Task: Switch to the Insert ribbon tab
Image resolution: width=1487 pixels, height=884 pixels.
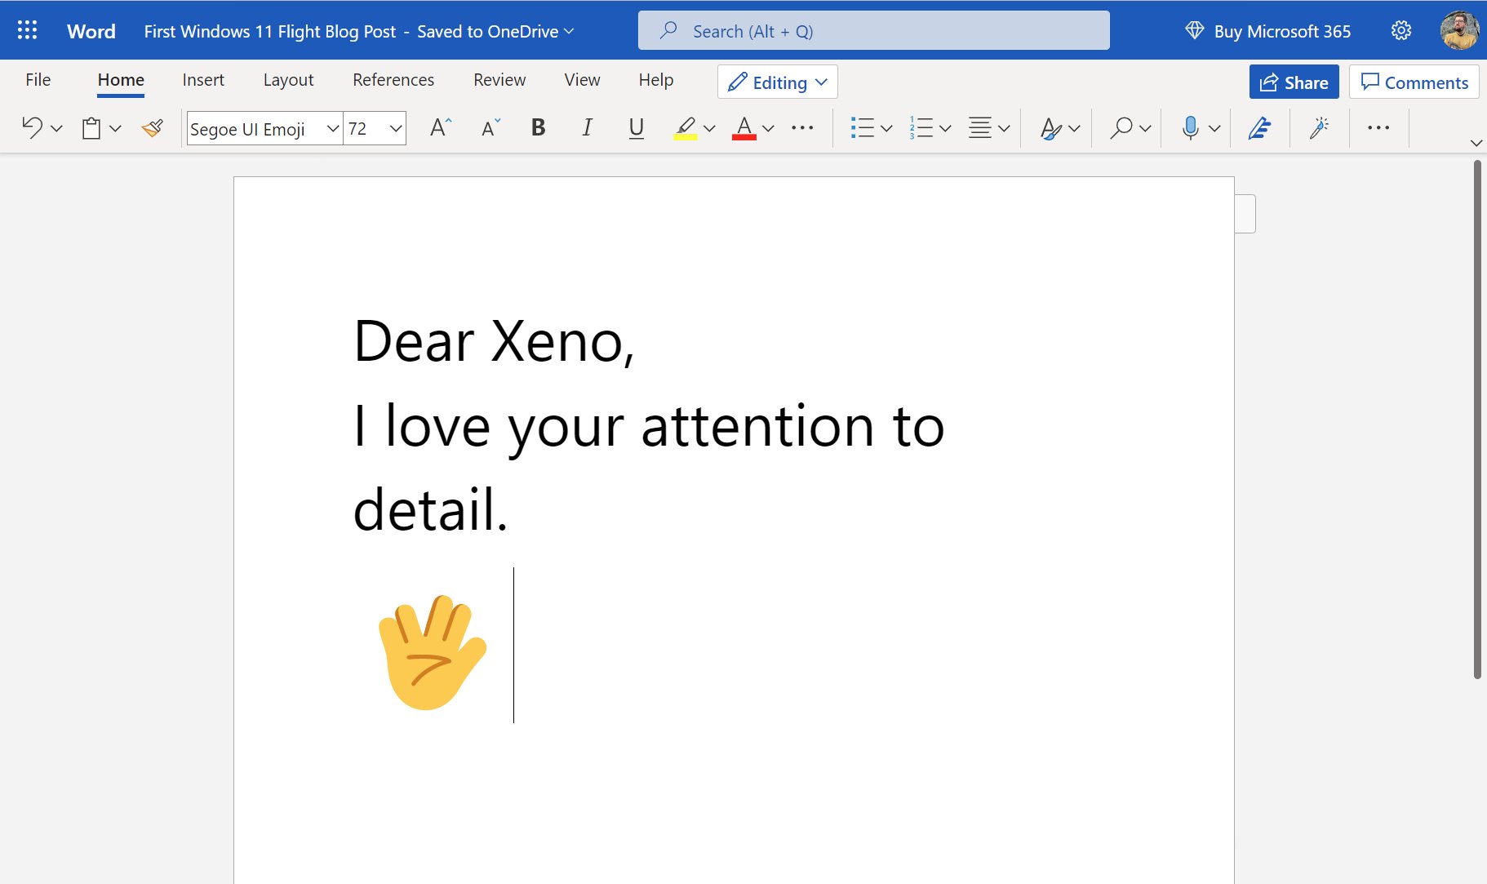Action: click(203, 79)
